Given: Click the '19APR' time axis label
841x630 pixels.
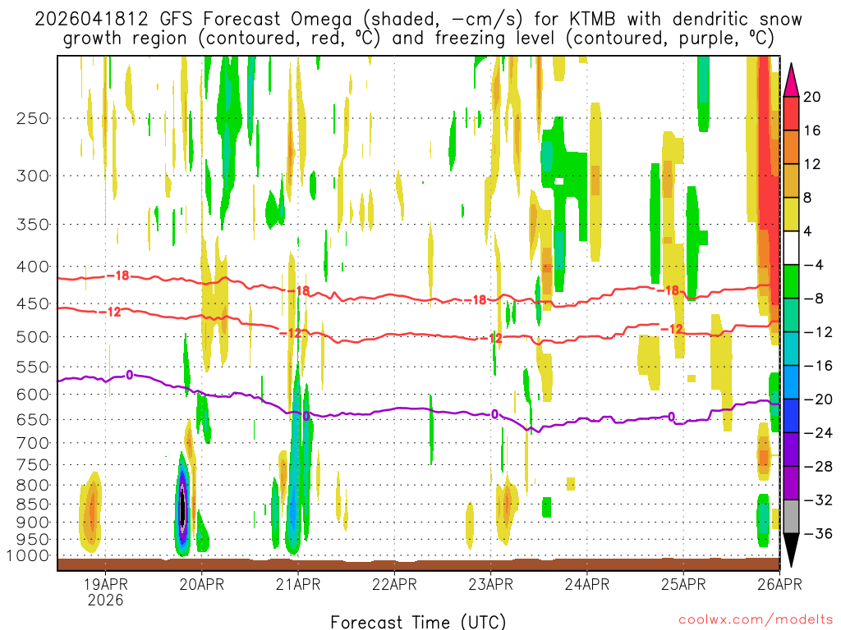Looking at the screenshot, I should point(106,584).
